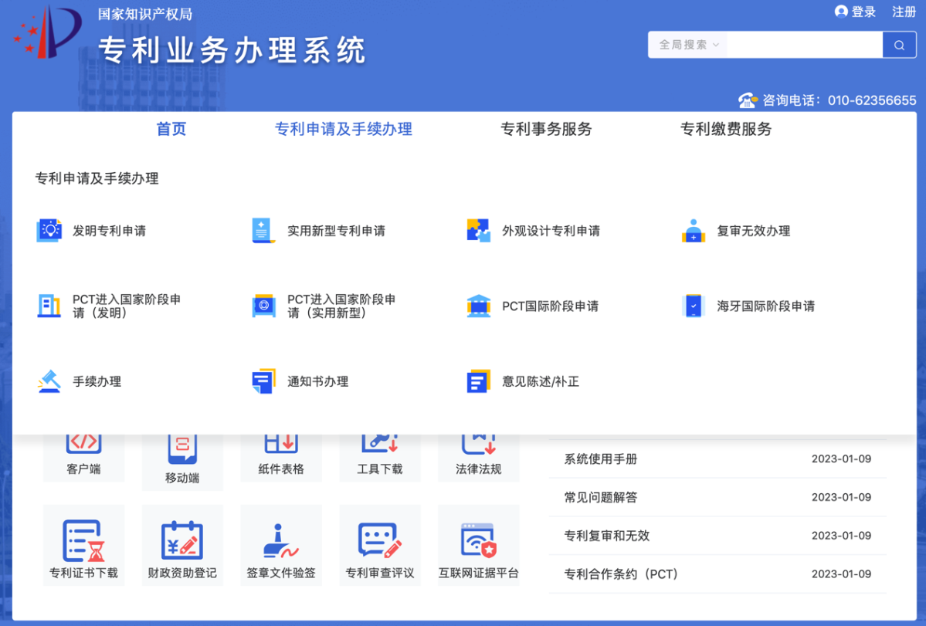926x626 pixels.
Task: Open 财政资助登记 calendar icon
Action: (182, 540)
